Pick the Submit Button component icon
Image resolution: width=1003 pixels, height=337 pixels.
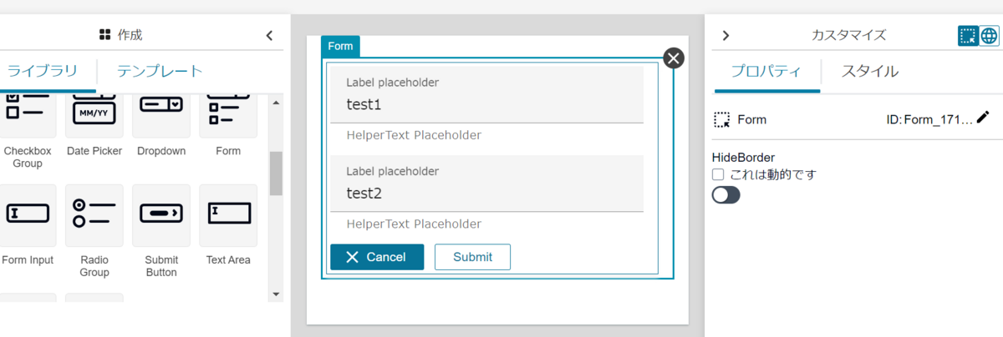[x=161, y=215]
